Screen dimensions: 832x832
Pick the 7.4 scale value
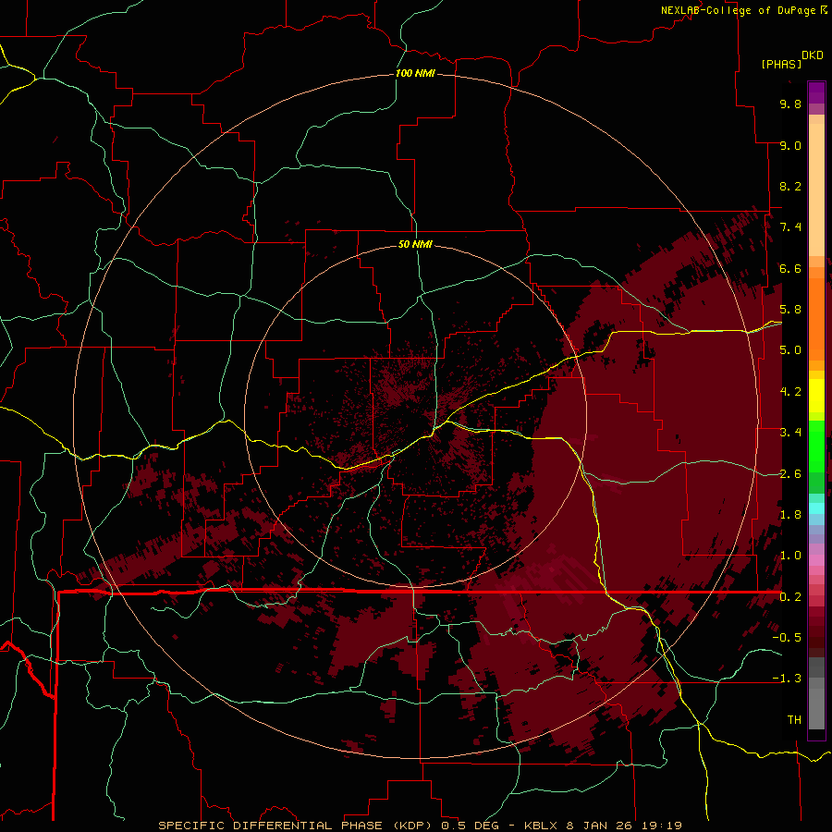click(x=790, y=227)
